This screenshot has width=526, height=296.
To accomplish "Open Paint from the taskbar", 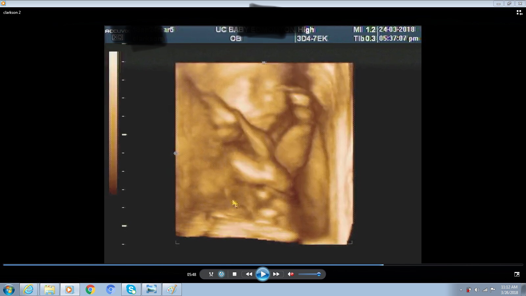I will (x=172, y=289).
